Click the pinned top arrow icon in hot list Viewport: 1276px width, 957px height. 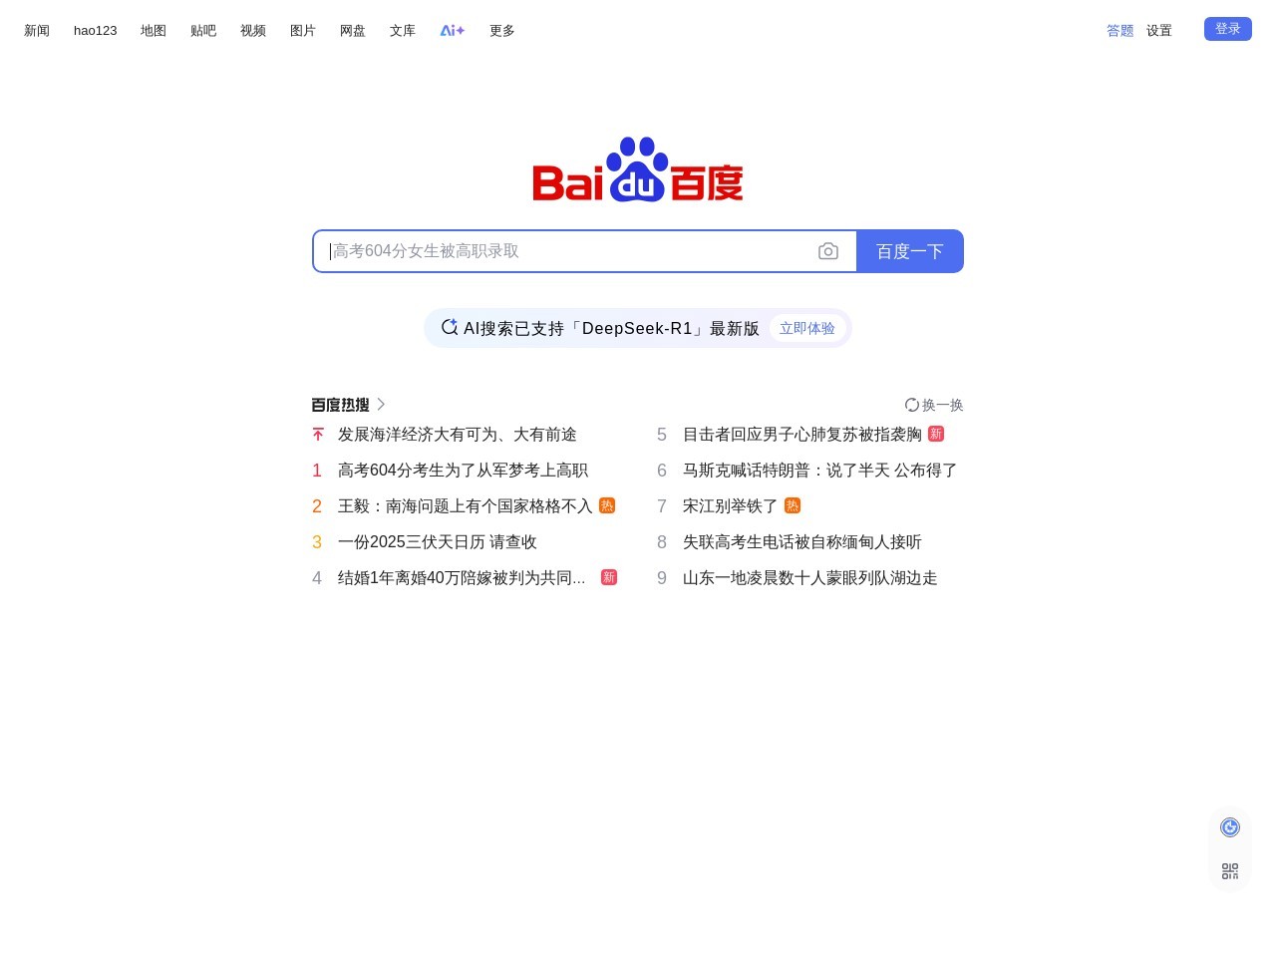[318, 435]
